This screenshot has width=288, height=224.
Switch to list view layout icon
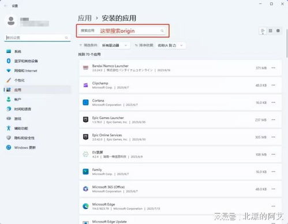(263, 31)
